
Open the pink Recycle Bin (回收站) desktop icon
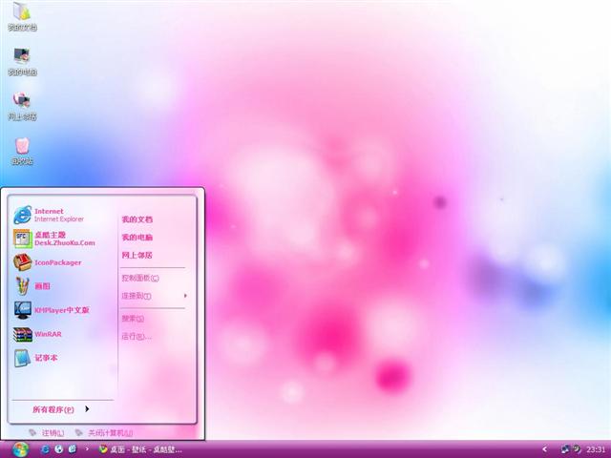pyautogui.click(x=22, y=151)
